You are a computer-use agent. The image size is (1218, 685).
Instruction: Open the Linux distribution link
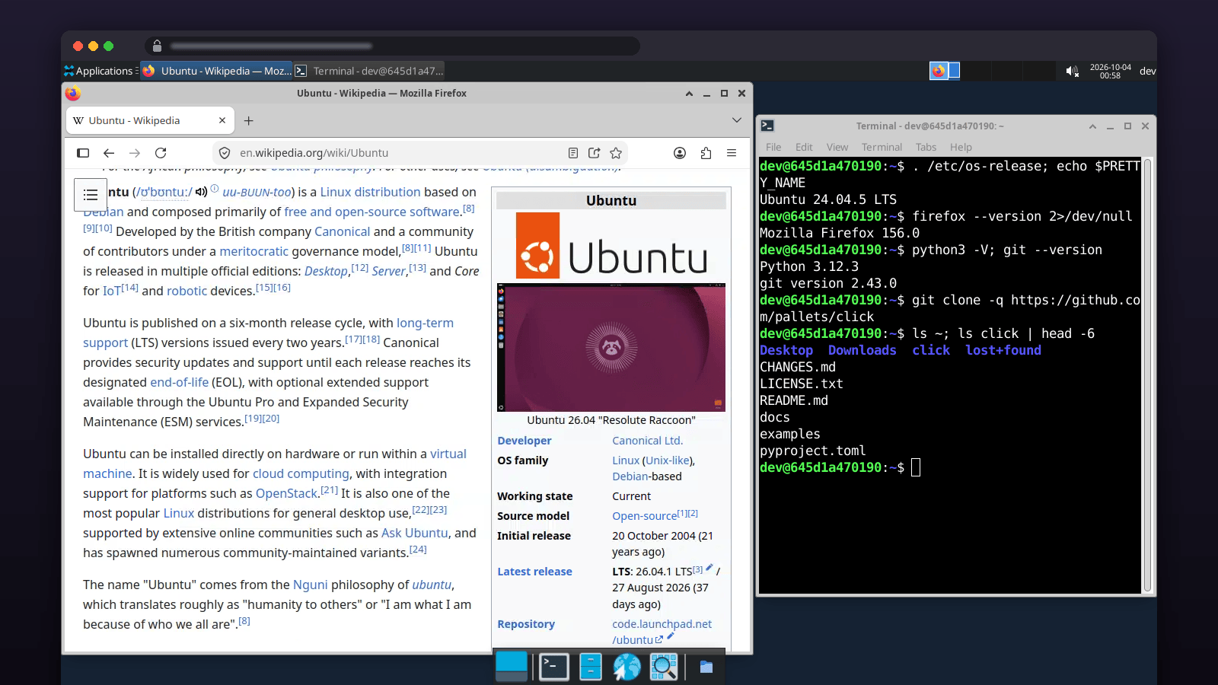(x=370, y=192)
